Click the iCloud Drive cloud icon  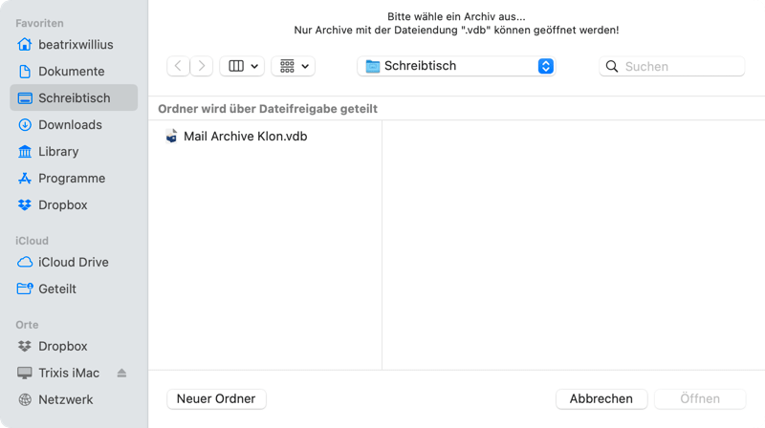(x=25, y=263)
